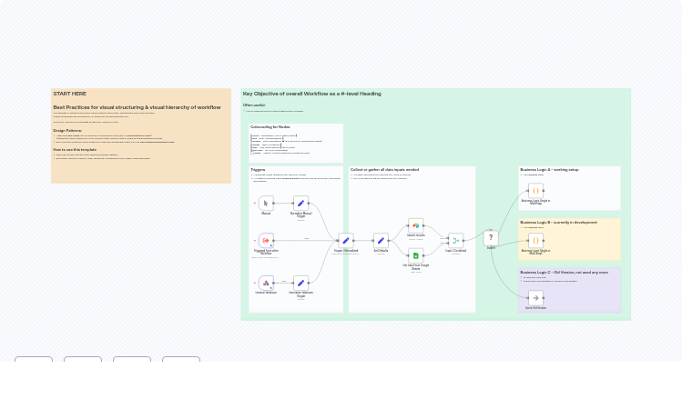The width and height of the screenshot is (682, 409).
Task: Select the purple Business Logic C sticky note title
Action: (x=564, y=272)
